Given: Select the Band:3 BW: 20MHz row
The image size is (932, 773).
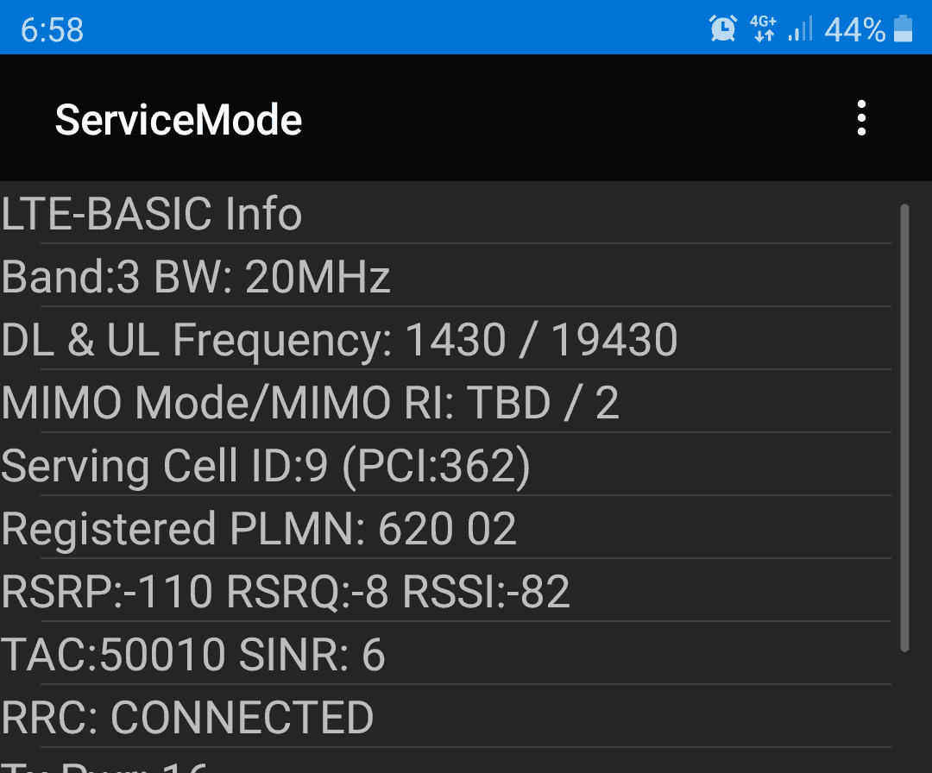Looking at the screenshot, I should tap(196, 276).
